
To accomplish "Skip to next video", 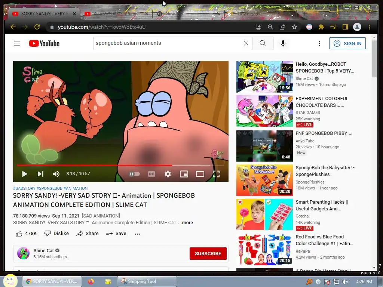I will pos(40,174).
